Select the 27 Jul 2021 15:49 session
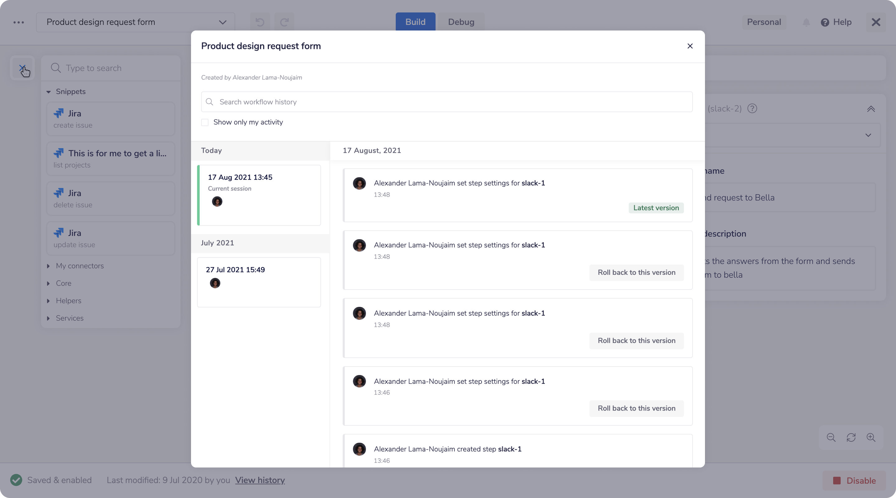Screen dimensions: 896x498 click(x=259, y=282)
